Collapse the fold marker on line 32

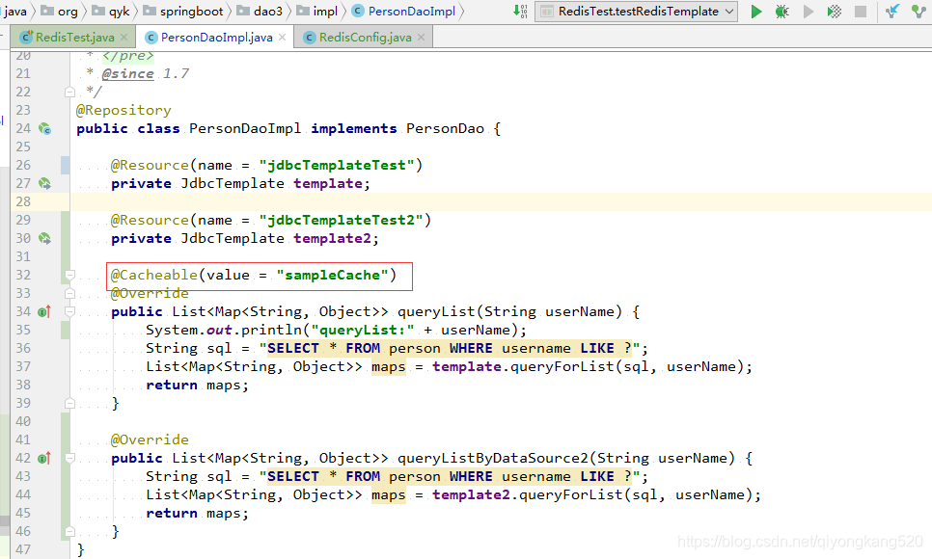[x=69, y=275]
